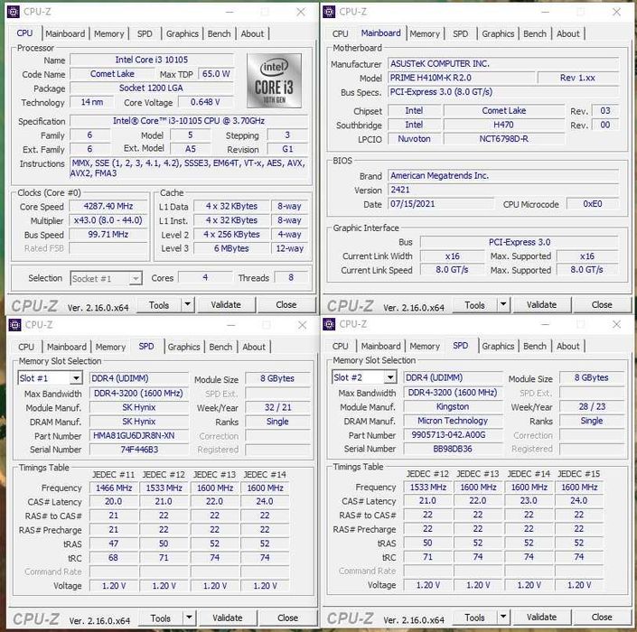This screenshot has width=637, height=632.
Task: Open Memory tab in the Slot #2 window
Action: tap(425, 346)
